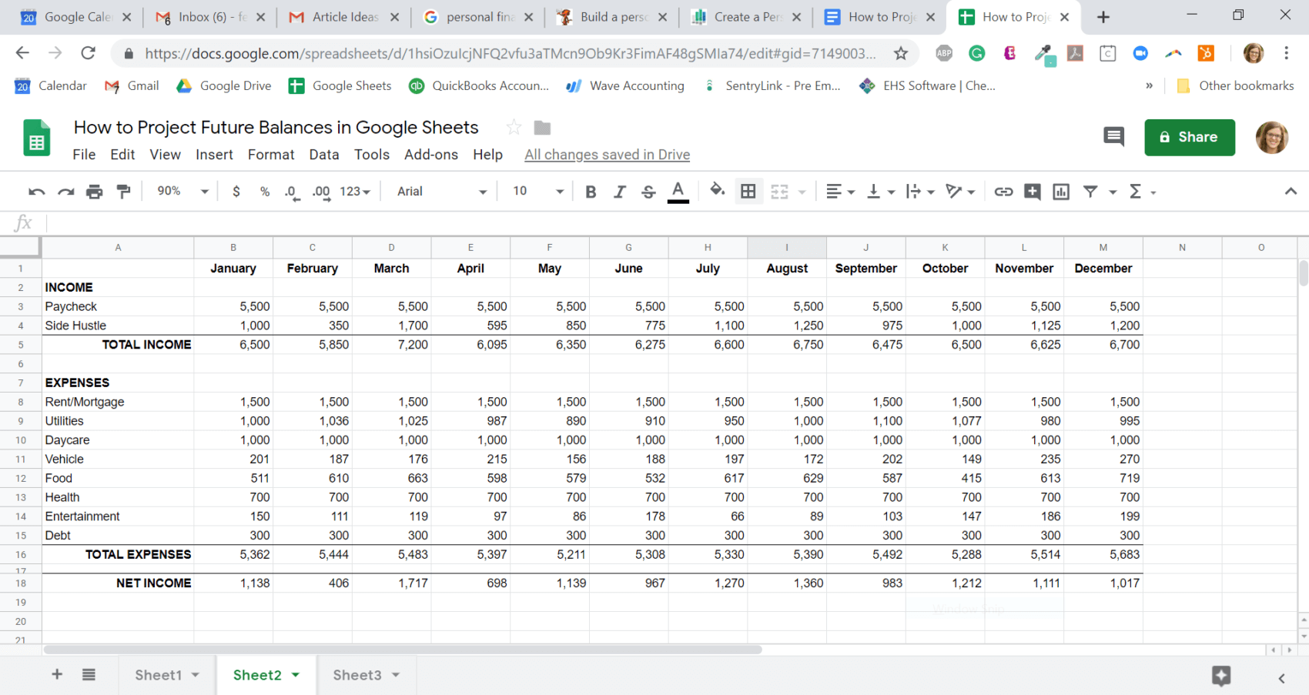Screen dimensions: 1309x695
Task: Expand merge cells options arrow
Action: coord(802,192)
